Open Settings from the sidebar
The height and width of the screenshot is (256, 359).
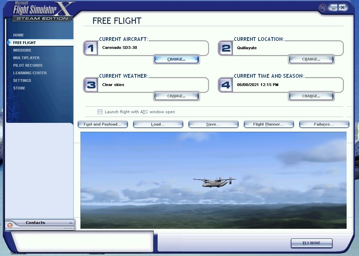tap(22, 81)
